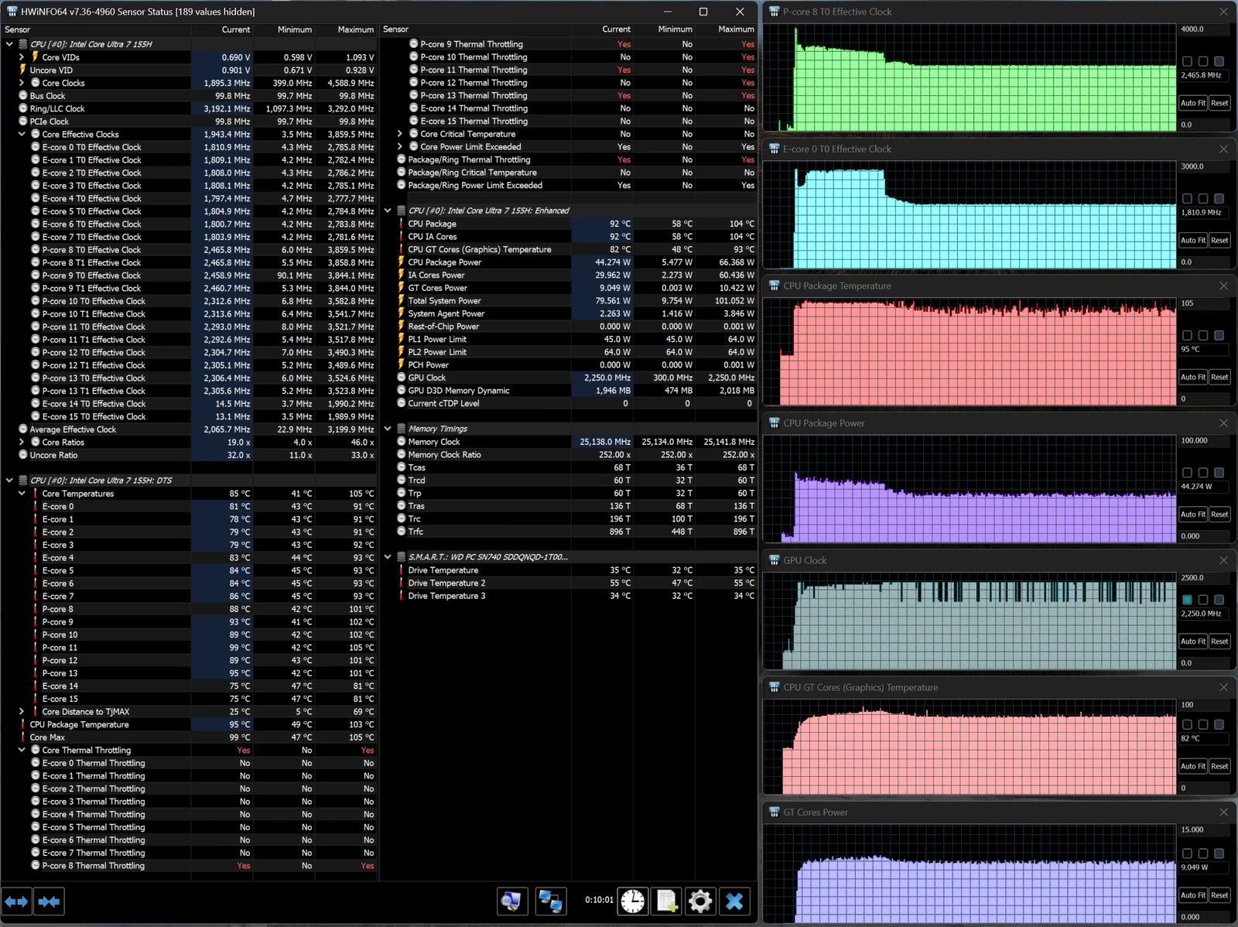Click the clock icon beside the 0:10:01 timer
This screenshot has width=1238, height=927.
coord(633,901)
